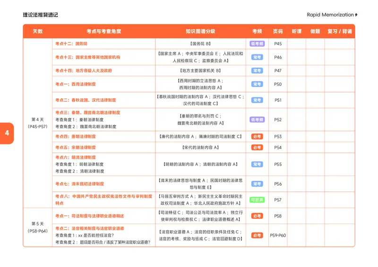Click page number P54

tap(278, 147)
